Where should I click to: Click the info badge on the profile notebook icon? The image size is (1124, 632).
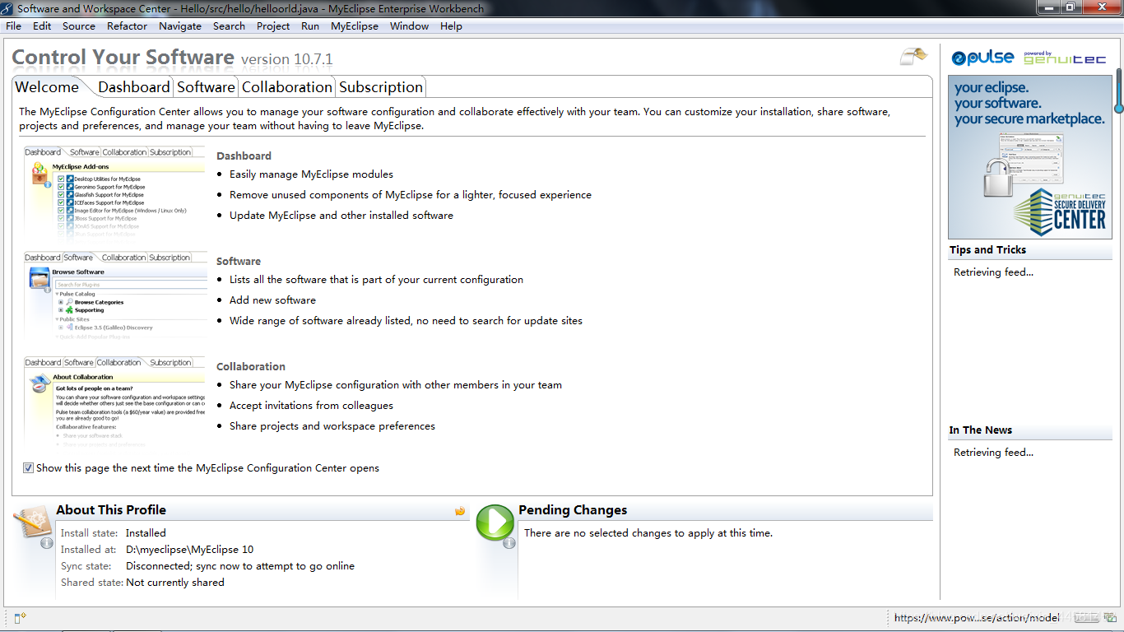click(x=47, y=542)
